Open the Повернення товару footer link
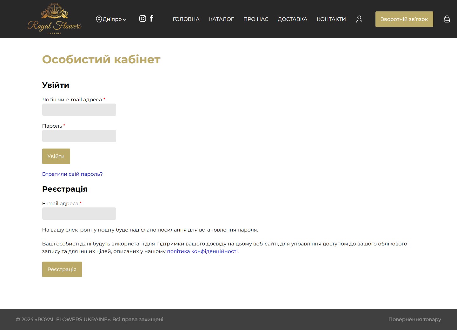The width and height of the screenshot is (457, 330). pyautogui.click(x=415, y=319)
